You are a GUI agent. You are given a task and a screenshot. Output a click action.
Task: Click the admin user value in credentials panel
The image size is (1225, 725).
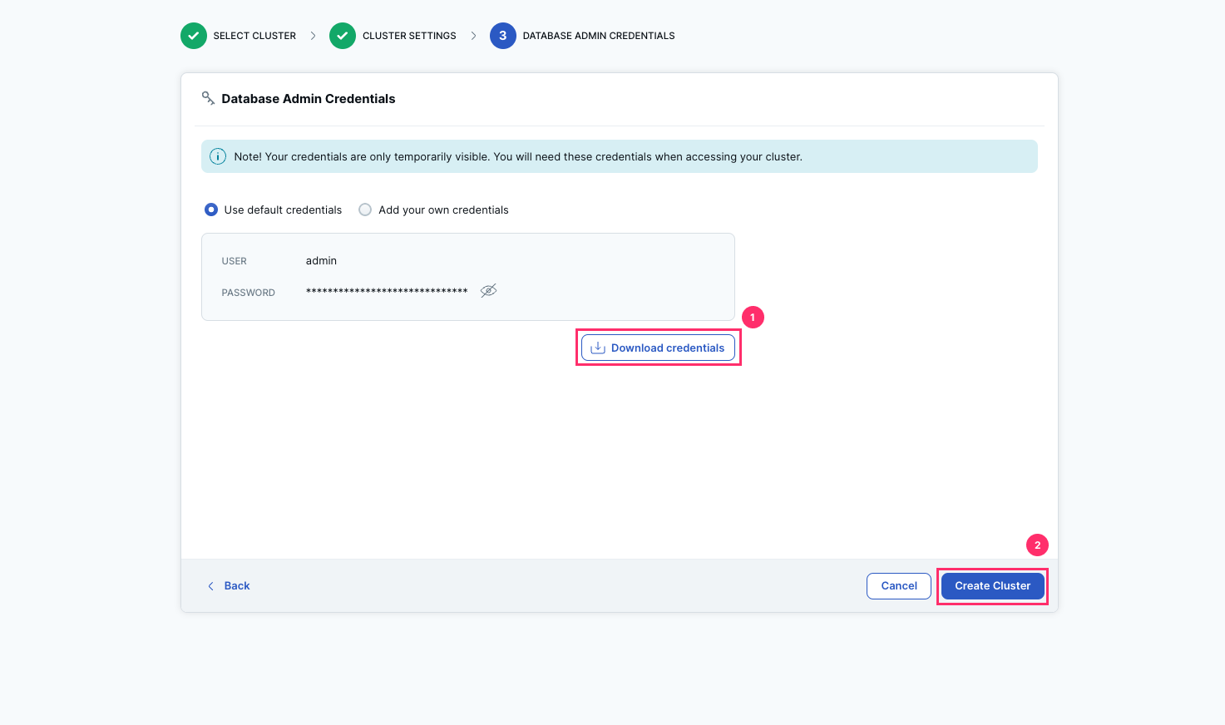[x=321, y=260]
